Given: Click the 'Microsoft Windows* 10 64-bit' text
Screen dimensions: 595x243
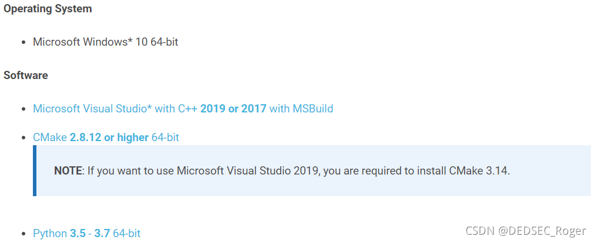Looking at the screenshot, I should (106, 42).
